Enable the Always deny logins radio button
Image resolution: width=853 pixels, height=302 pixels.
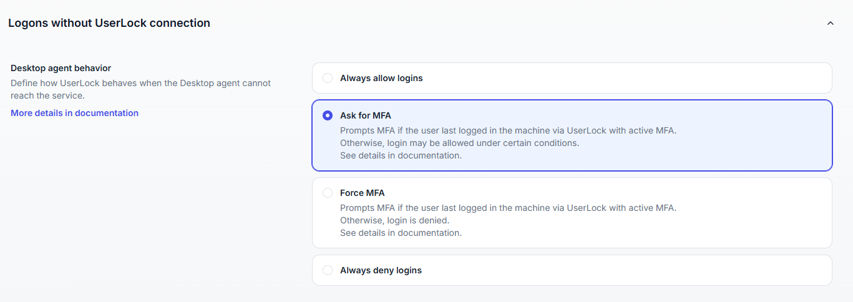point(328,271)
